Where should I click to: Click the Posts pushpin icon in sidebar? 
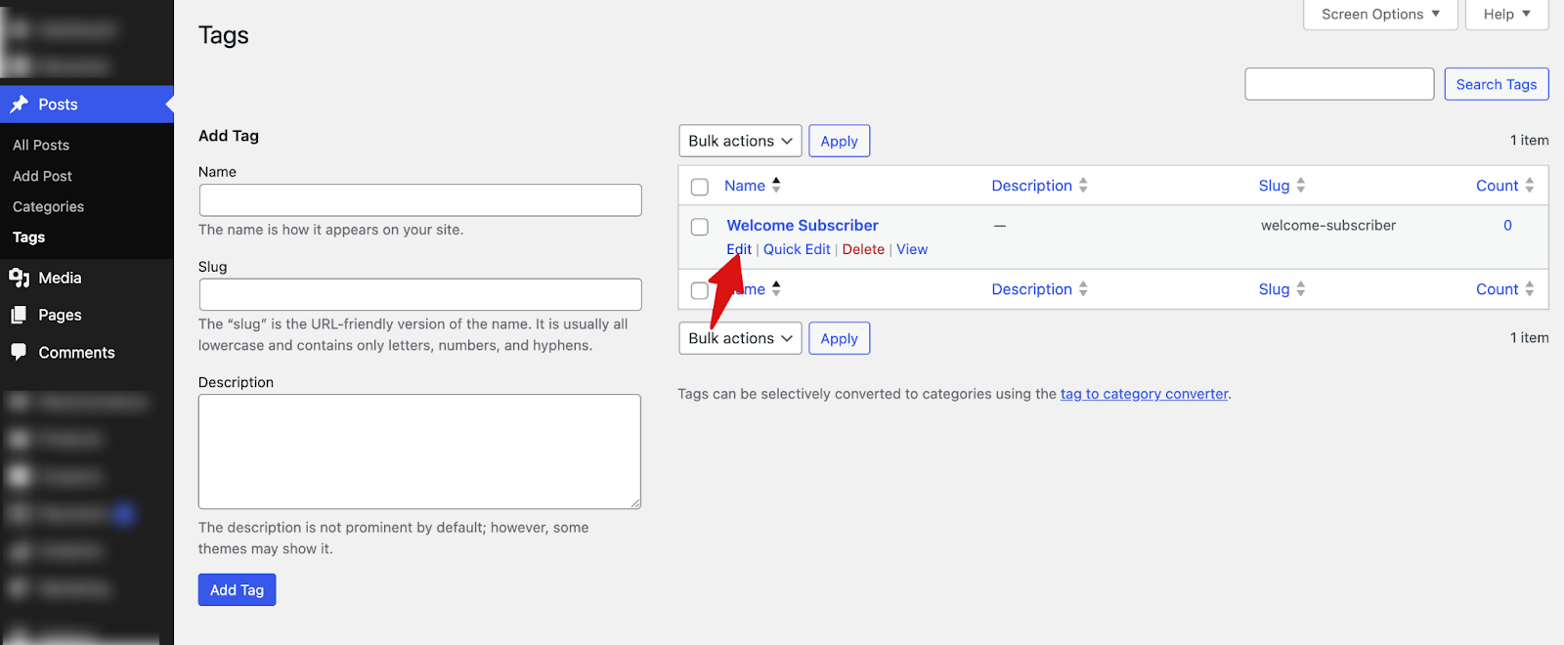click(19, 105)
